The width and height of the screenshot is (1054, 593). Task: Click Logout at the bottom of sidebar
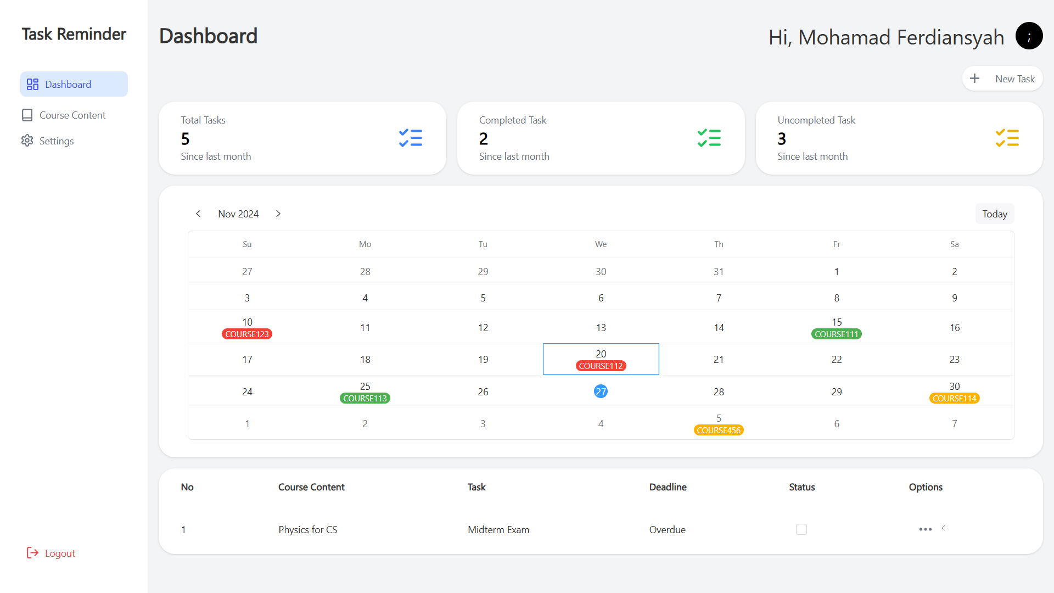(59, 553)
